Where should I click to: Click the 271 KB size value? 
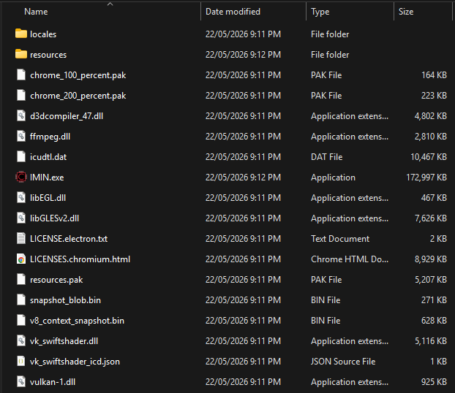434,300
